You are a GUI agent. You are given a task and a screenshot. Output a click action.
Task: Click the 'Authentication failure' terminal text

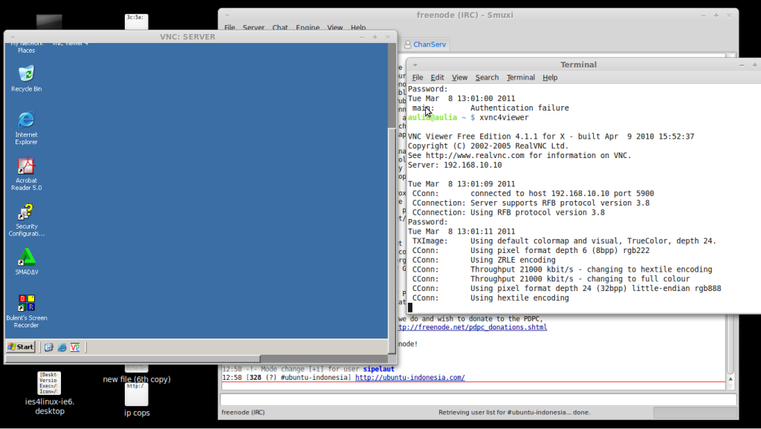[x=519, y=108]
